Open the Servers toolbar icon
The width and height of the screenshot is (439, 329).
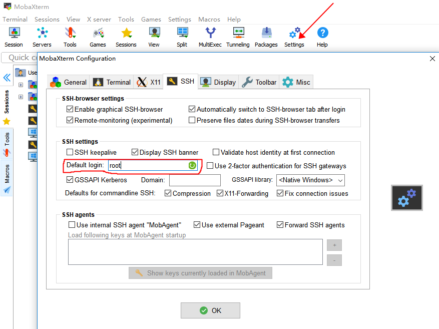click(x=42, y=37)
